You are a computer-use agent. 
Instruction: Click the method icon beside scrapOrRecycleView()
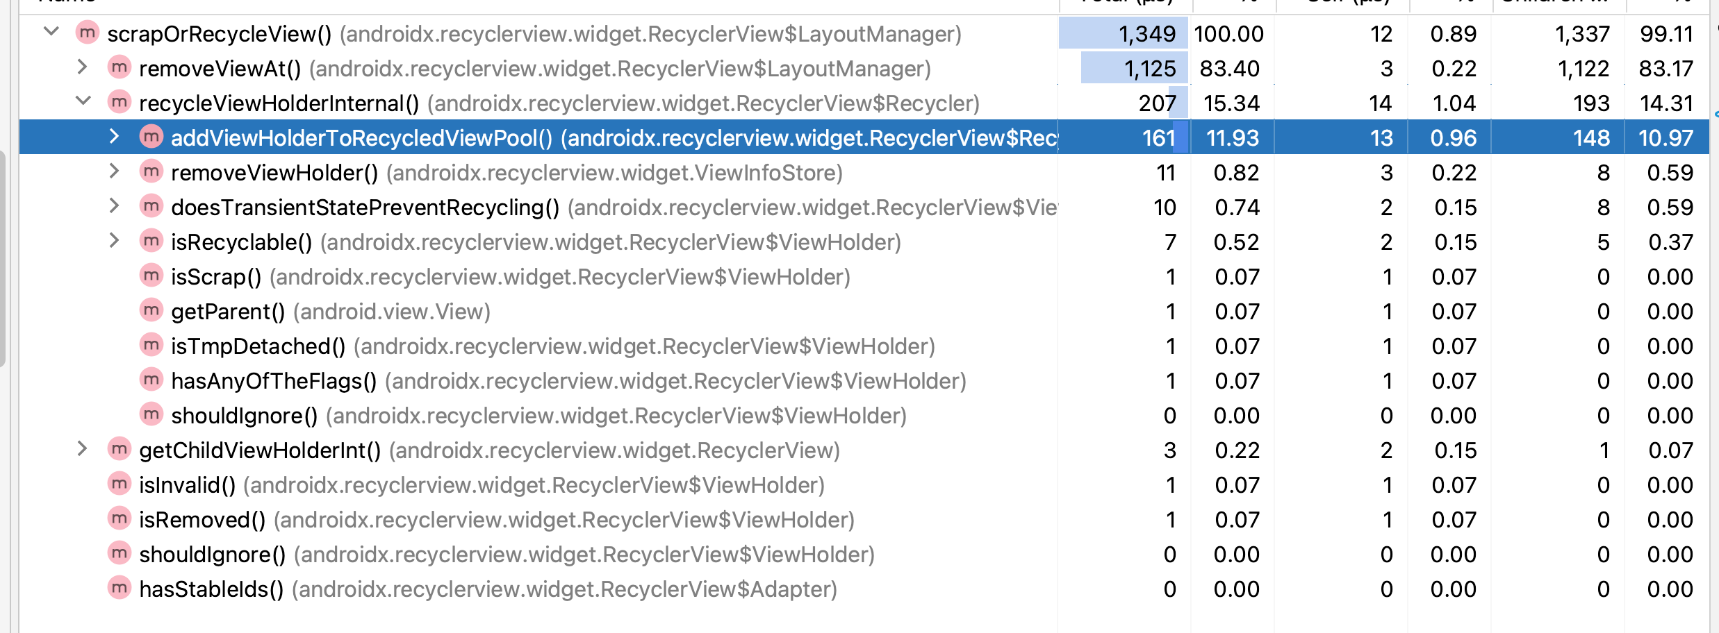tap(88, 33)
